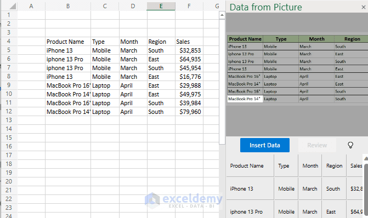The height and width of the screenshot is (218, 368).
Task: Click the grayed-out Review button
Action: coord(317,145)
